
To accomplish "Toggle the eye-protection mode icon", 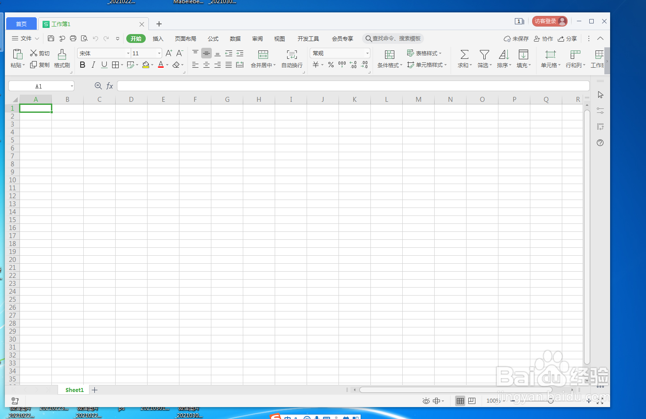I will tap(426, 401).
